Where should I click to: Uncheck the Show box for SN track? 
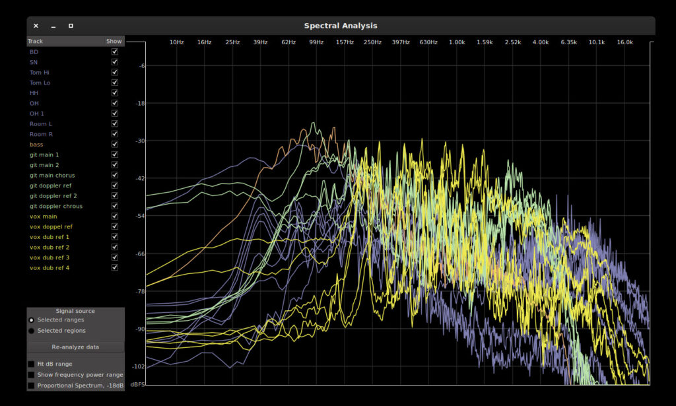pos(115,62)
